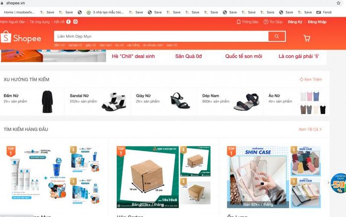
Task: Click the next arrow on top searches carousel
Action: [328, 182]
